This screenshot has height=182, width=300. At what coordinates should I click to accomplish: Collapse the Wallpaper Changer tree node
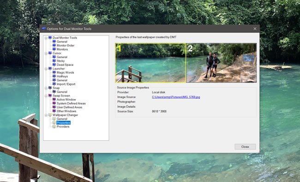click(46, 115)
